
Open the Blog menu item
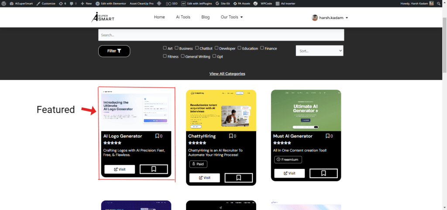pos(205,17)
